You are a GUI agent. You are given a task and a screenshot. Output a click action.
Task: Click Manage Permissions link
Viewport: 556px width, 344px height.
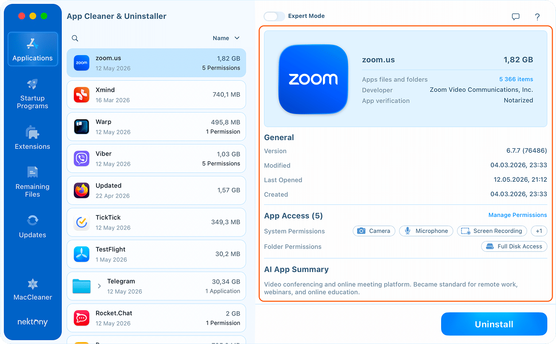[x=518, y=215]
